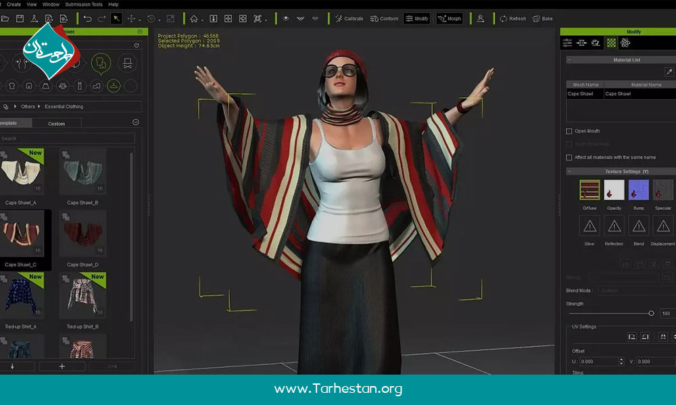The width and height of the screenshot is (676, 405).
Task: Adjust the Strength slider handle
Action: tap(651, 313)
